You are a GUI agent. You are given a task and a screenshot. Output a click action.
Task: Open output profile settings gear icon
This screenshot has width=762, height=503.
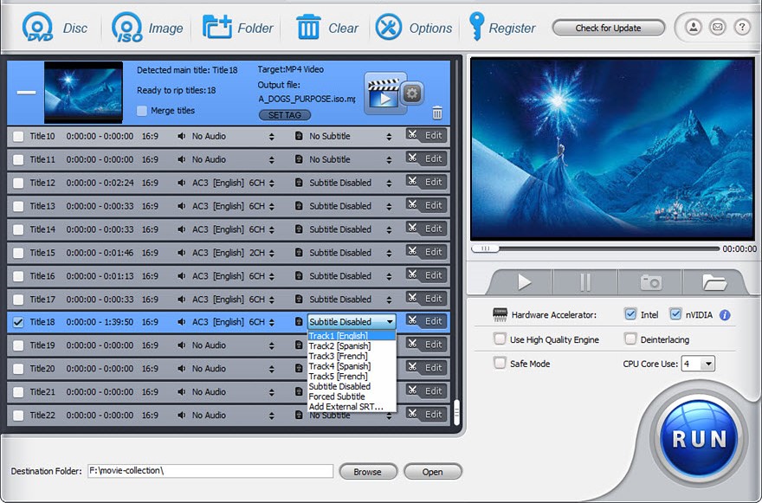(x=413, y=93)
